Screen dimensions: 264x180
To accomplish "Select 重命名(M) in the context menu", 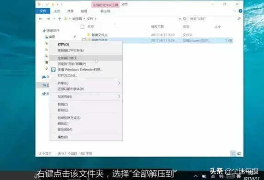I will coord(65,129).
